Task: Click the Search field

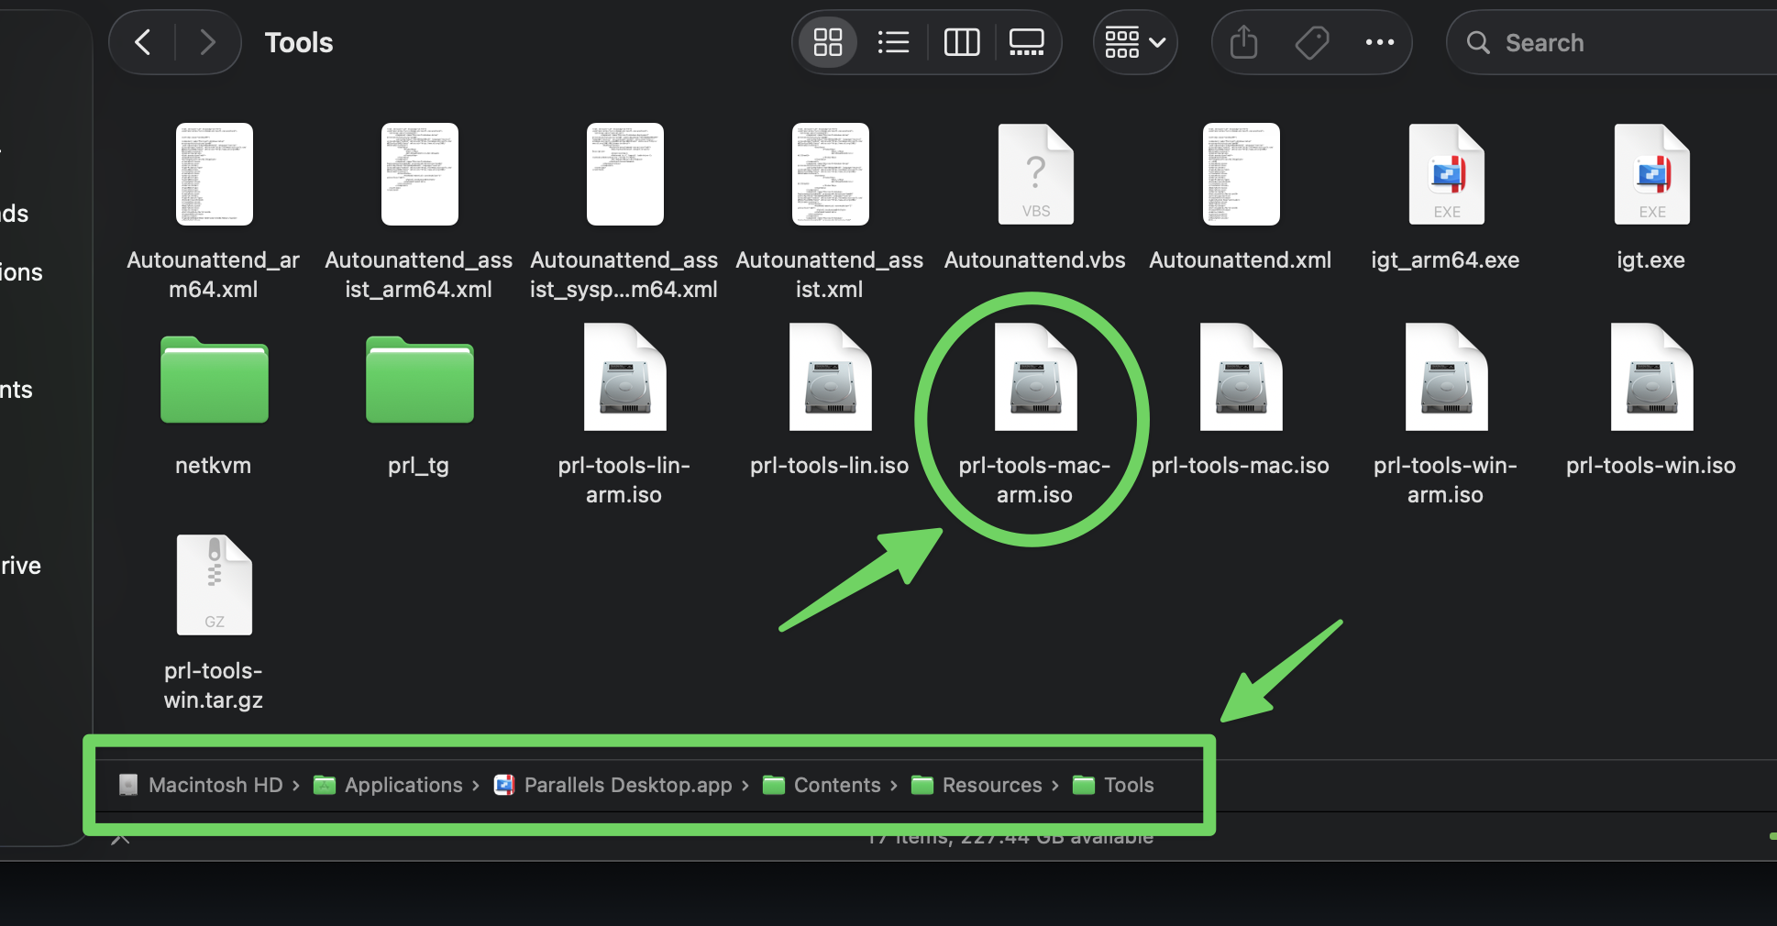Action: pyautogui.click(x=1614, y=43)
